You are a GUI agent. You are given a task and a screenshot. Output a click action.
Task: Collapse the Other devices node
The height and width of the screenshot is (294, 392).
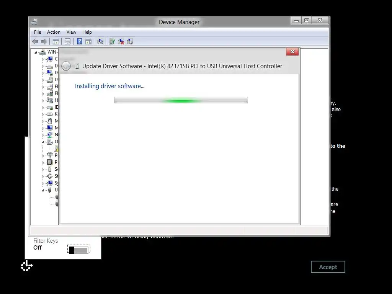coord(43,142)
